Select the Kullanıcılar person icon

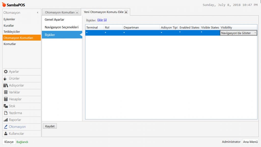[x=6, y=134]
